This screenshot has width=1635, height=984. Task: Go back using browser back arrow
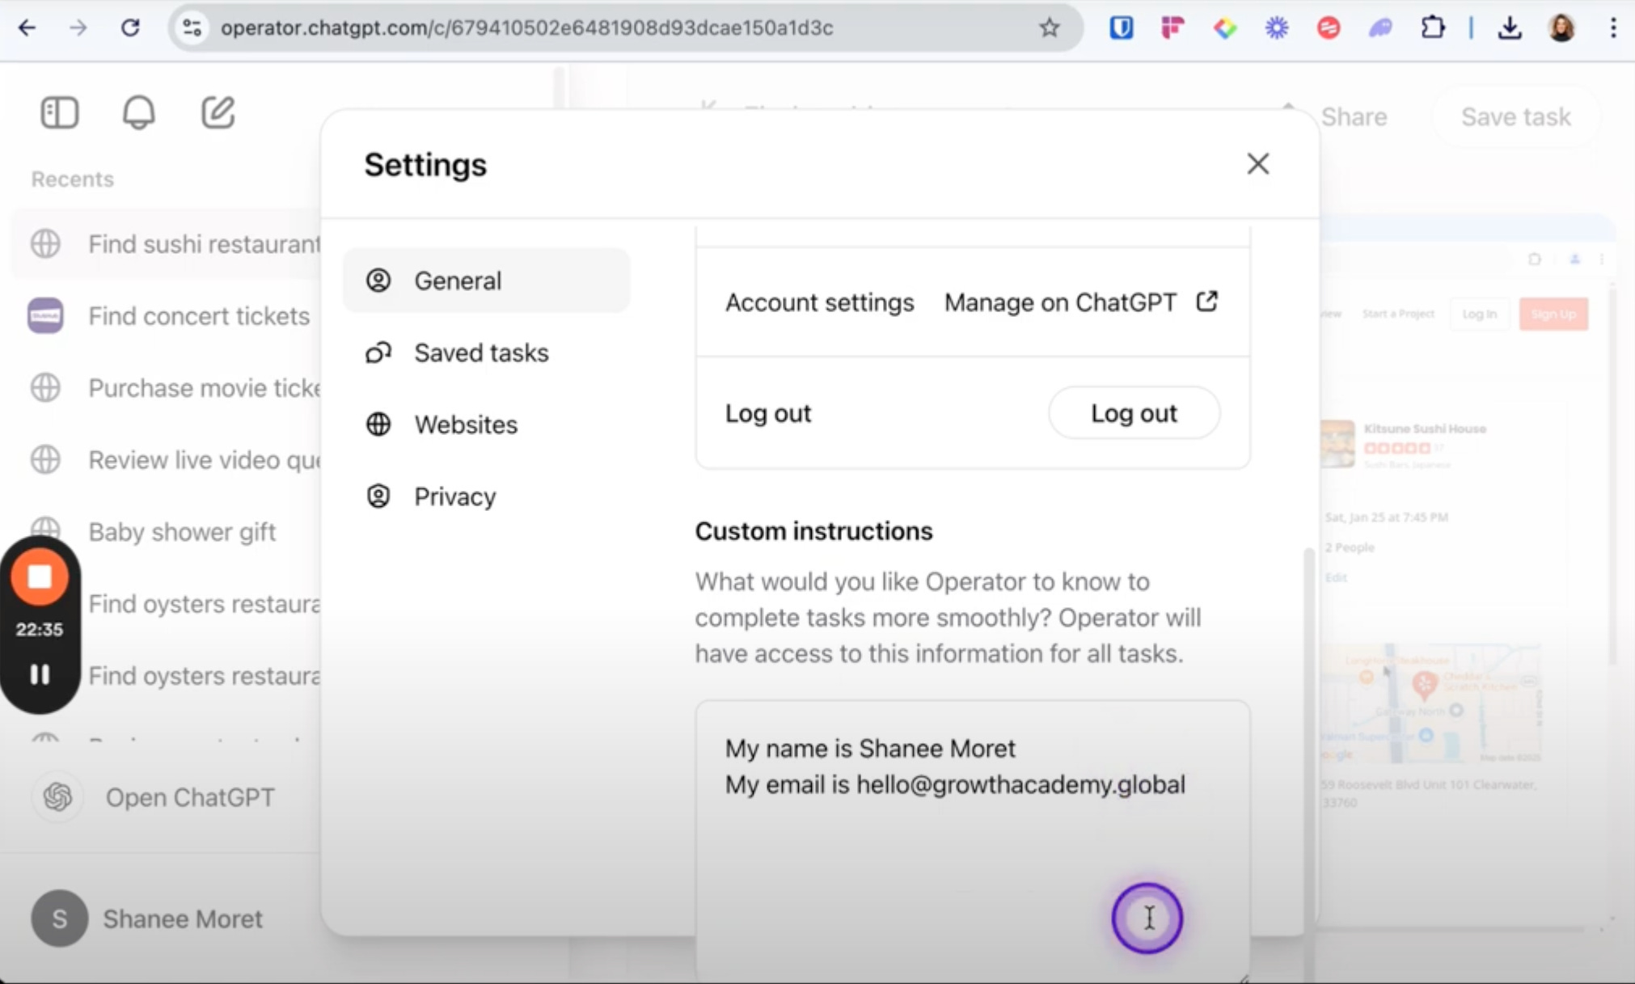point(27,27)
